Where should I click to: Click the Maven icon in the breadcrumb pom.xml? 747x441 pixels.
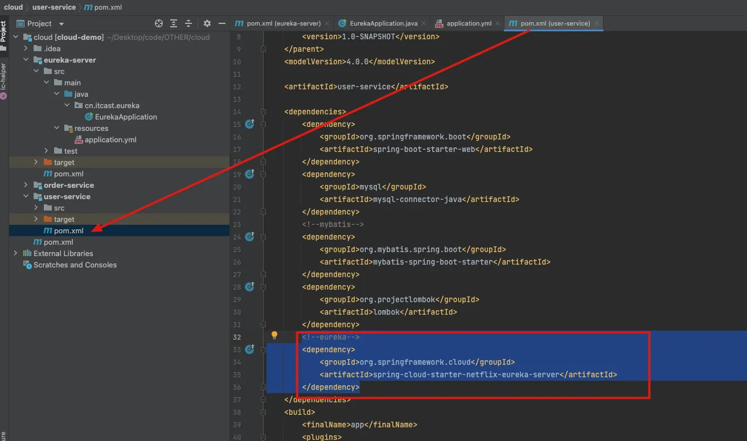pos(87,7)
